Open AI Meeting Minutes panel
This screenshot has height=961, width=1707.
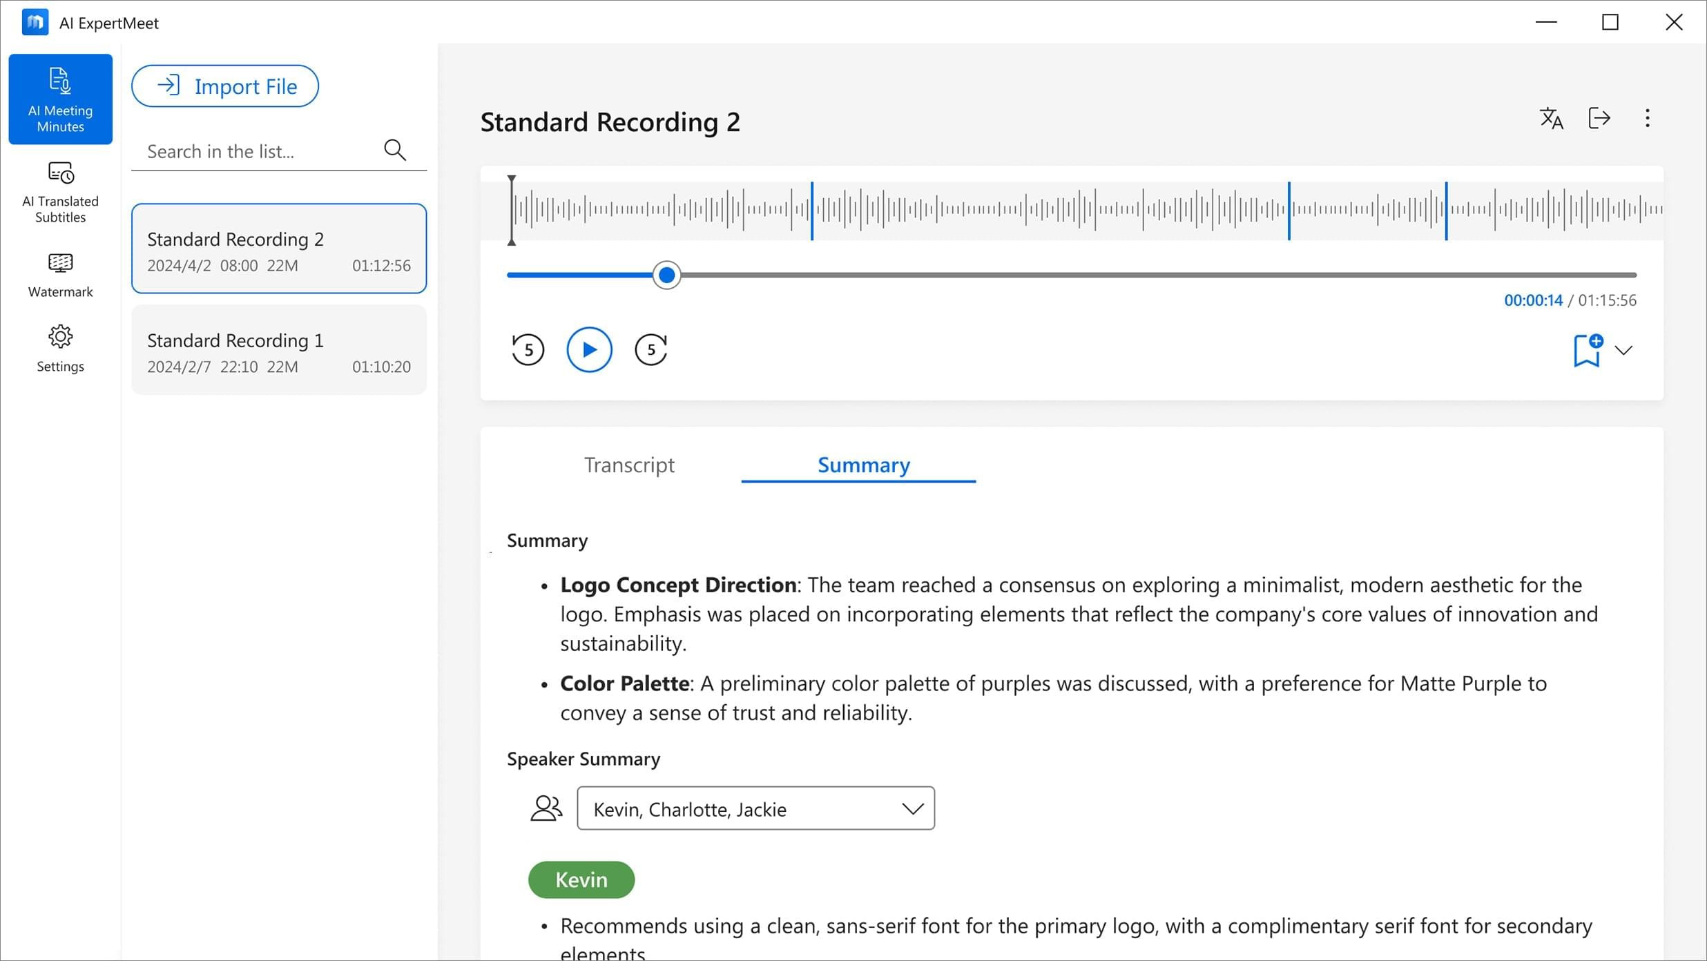pyautogui.click(x=61, y=99)
